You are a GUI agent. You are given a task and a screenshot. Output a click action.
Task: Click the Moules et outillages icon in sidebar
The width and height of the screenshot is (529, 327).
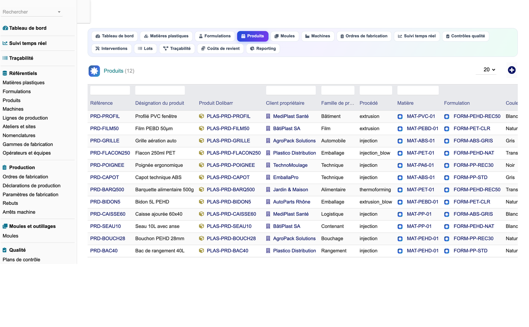pyautogui.click(x=5, y=226)
